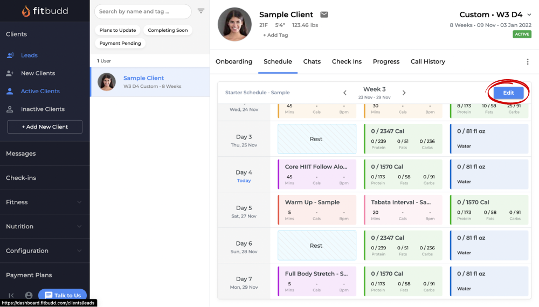Click the filter icon beside search box
This screenshot has width=539, height=307.
[201, 11]
